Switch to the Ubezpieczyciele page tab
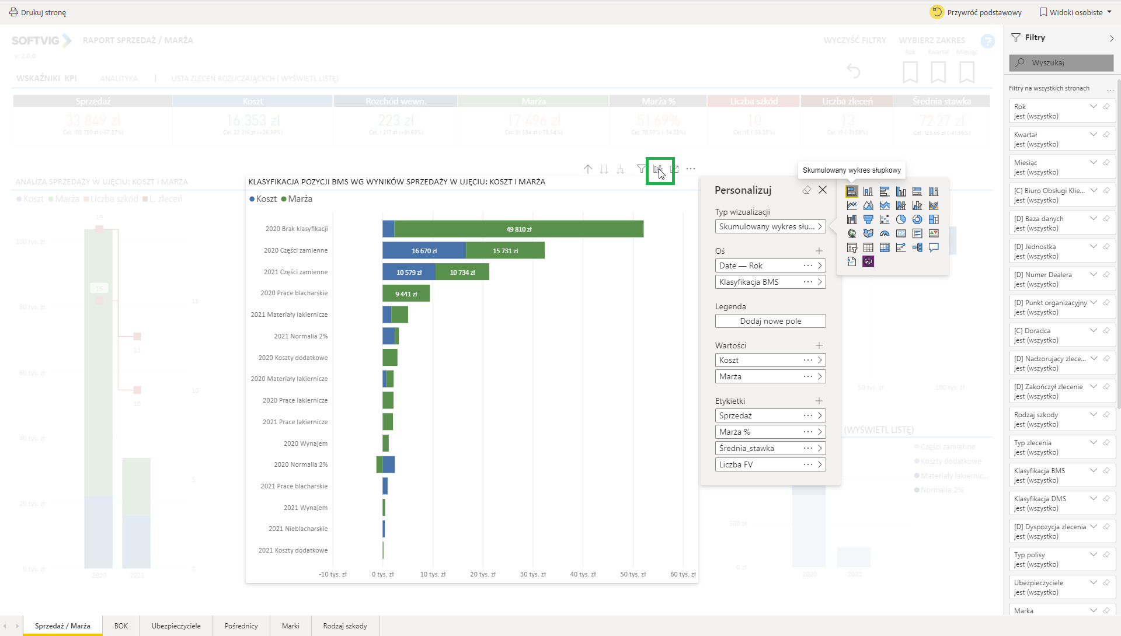The width and height of the screenshot is (1121, 636). (176, 626)
